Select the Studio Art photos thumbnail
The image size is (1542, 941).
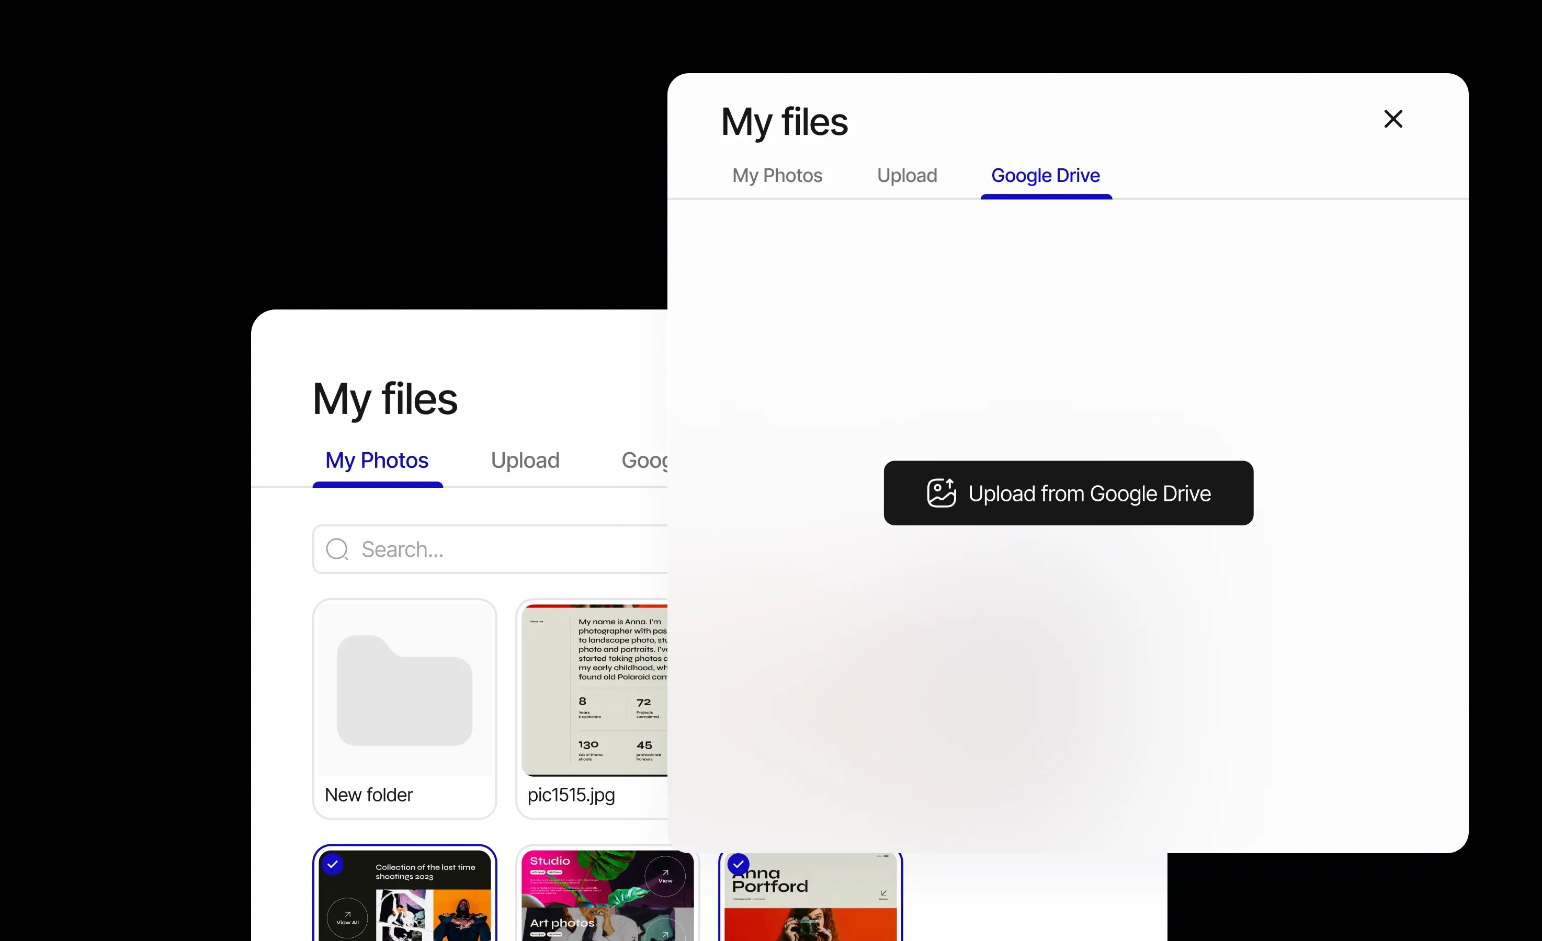607,893
